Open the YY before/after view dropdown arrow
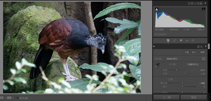 pos(13,98)
